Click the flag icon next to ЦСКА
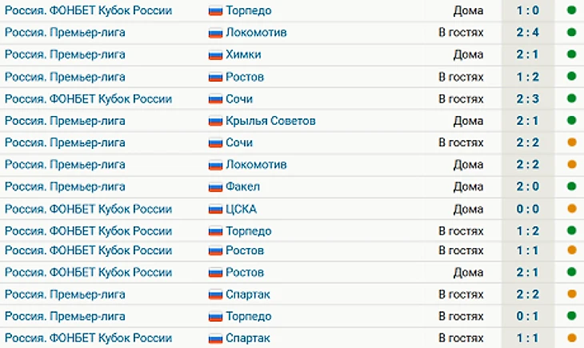This screenshot has width=584, height=348. (x=215, y=210)
